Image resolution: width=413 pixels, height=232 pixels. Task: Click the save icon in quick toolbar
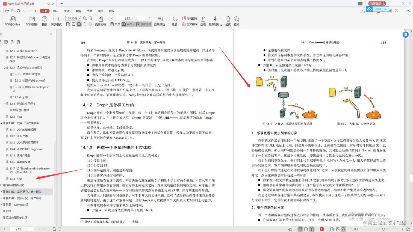13,11
